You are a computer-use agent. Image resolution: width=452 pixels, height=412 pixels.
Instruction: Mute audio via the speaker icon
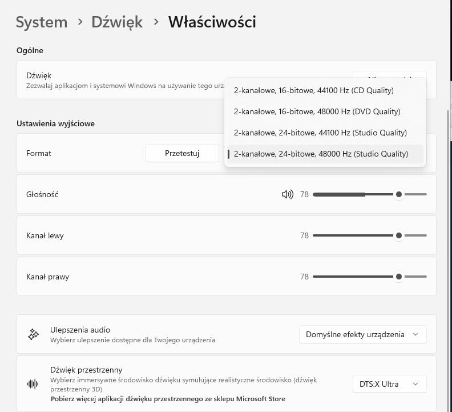288,194
